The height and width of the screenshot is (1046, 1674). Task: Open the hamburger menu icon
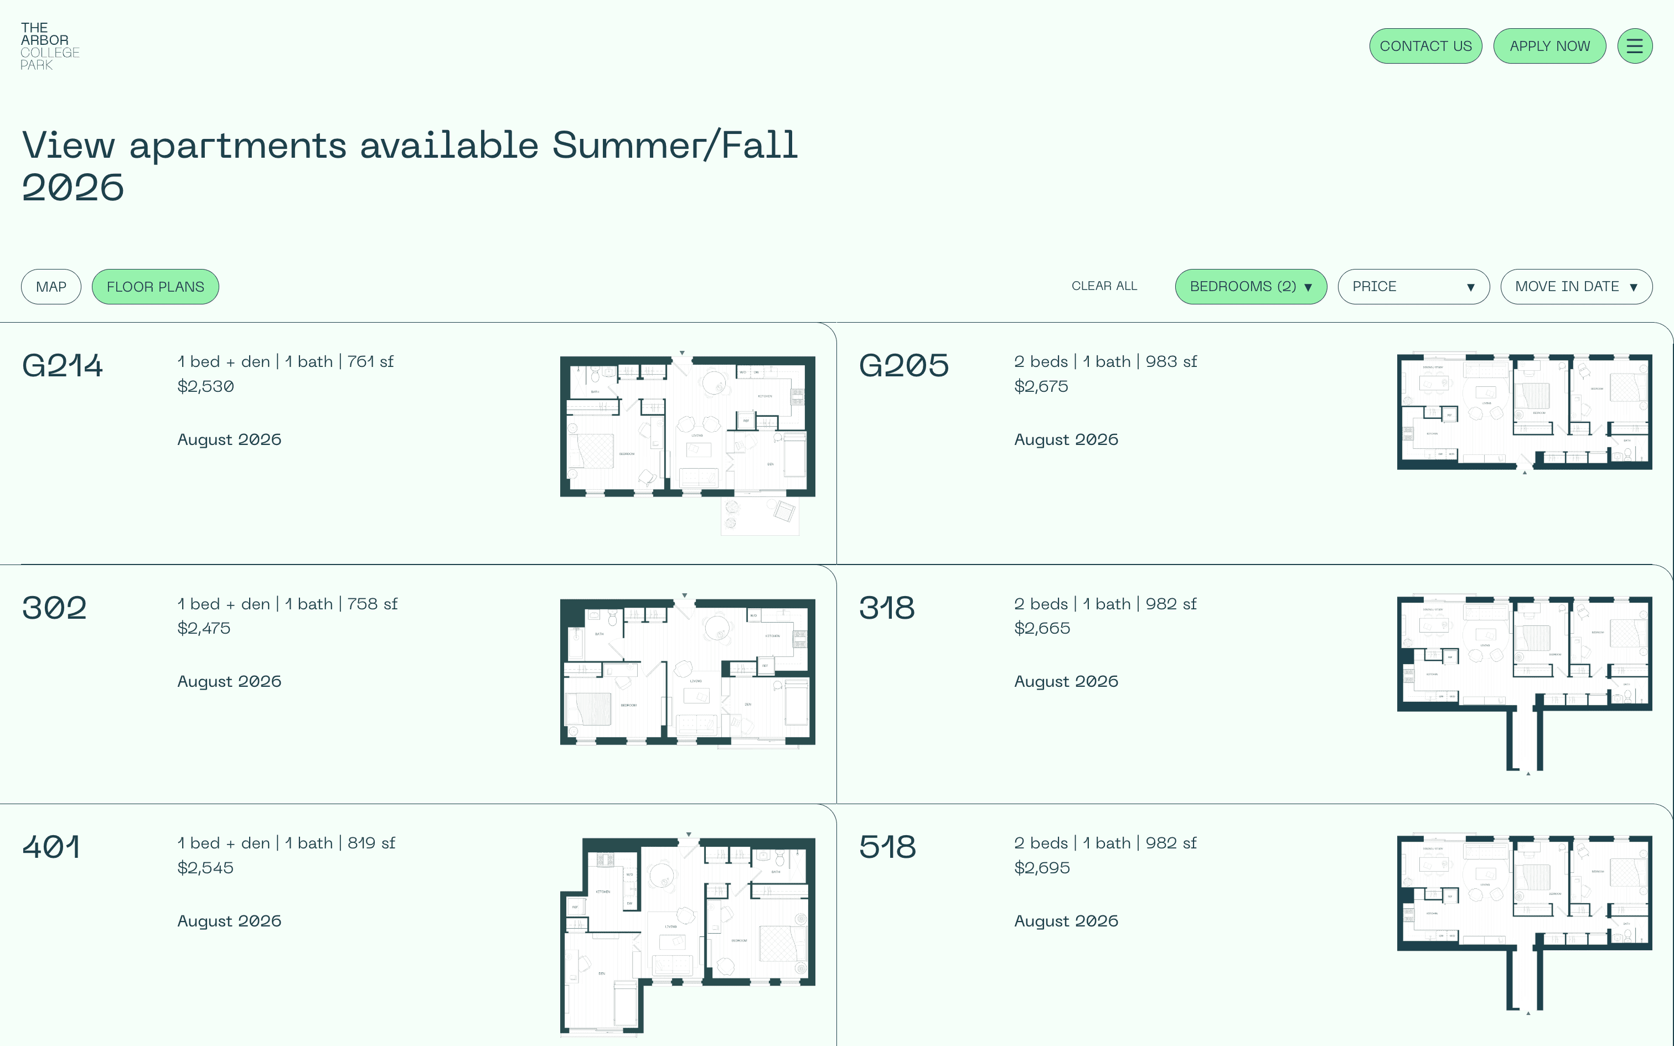1634,46
